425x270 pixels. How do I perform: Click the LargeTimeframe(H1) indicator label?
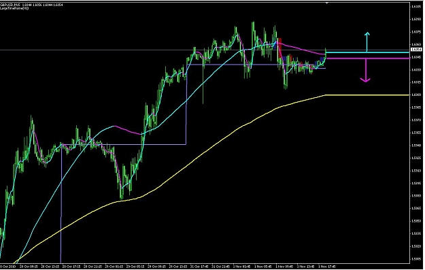coord(14,8)
